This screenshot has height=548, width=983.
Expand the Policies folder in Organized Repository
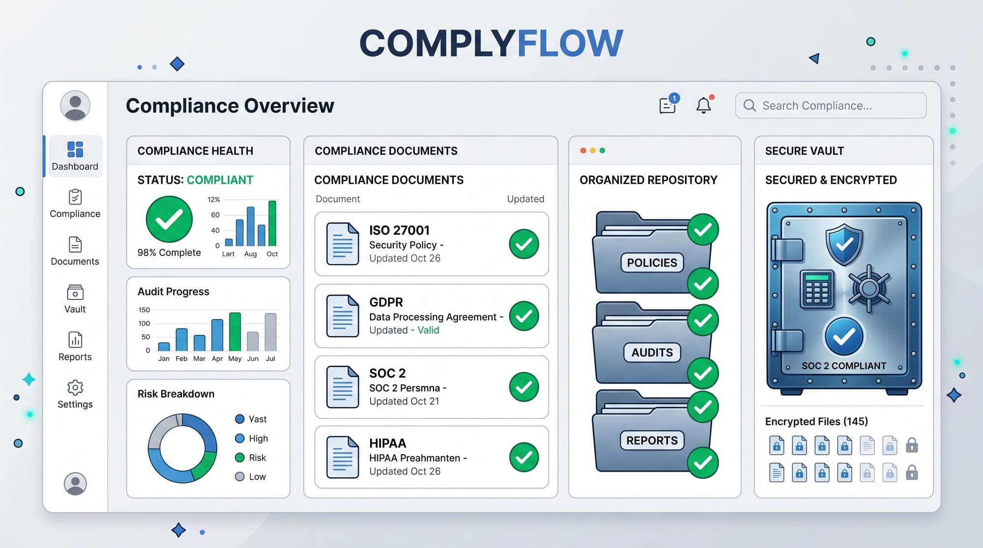coord(651,263)
